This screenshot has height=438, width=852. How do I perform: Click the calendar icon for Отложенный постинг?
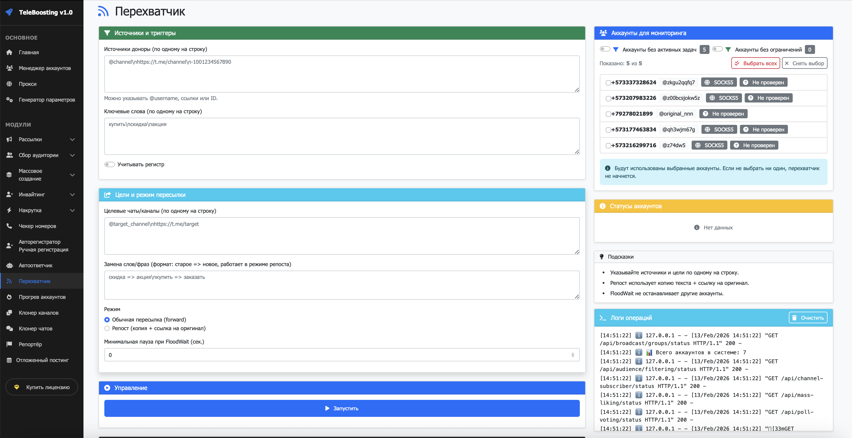(x=9, y=360)
